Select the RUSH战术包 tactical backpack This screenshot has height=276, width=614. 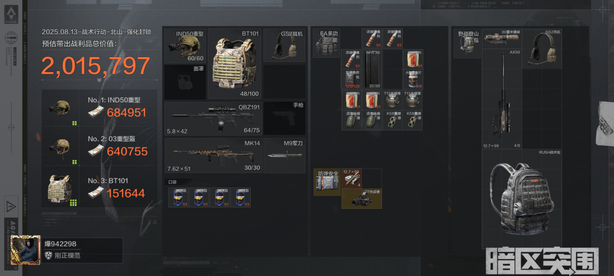pyautogui.click(x=522, y=199)
